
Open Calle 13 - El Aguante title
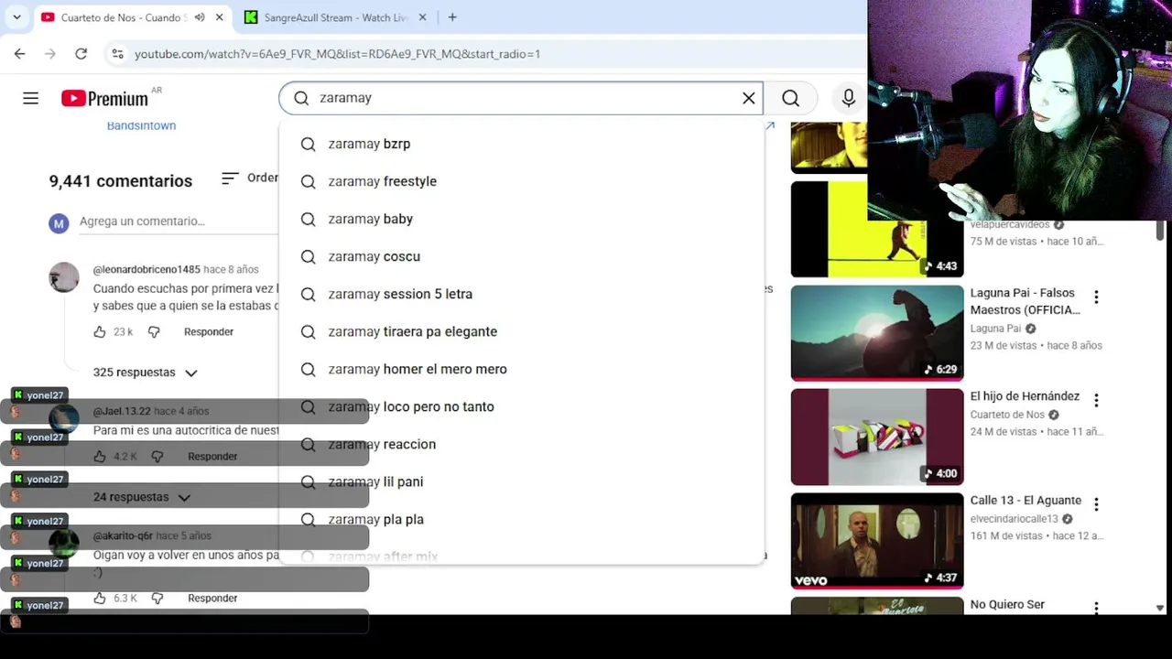click(x=1025, y=501)
